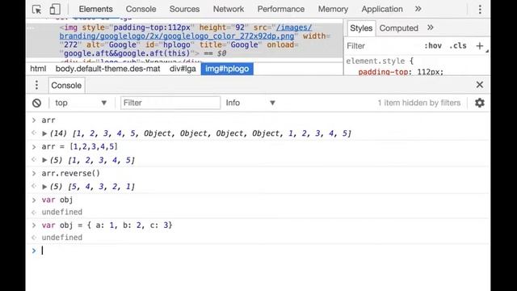Show more DevTools tabs chevron

[418, 9]
